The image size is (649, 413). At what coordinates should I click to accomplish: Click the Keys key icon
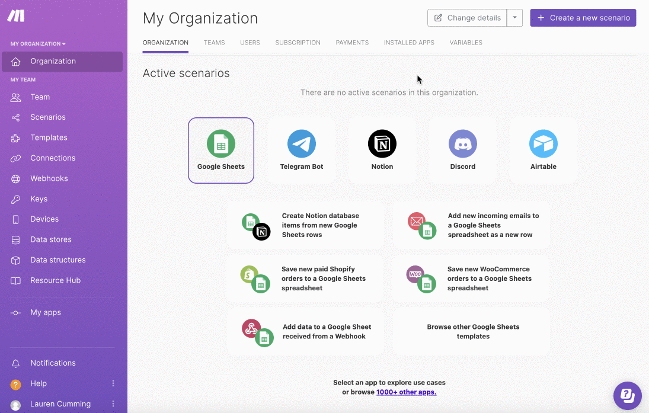click(16, 199)
